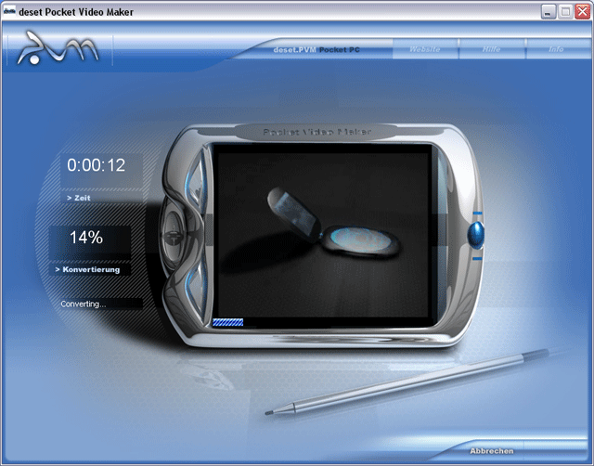Click the 0:00:12 elapsed time display
594x466 pixels.
click(97, 165)
